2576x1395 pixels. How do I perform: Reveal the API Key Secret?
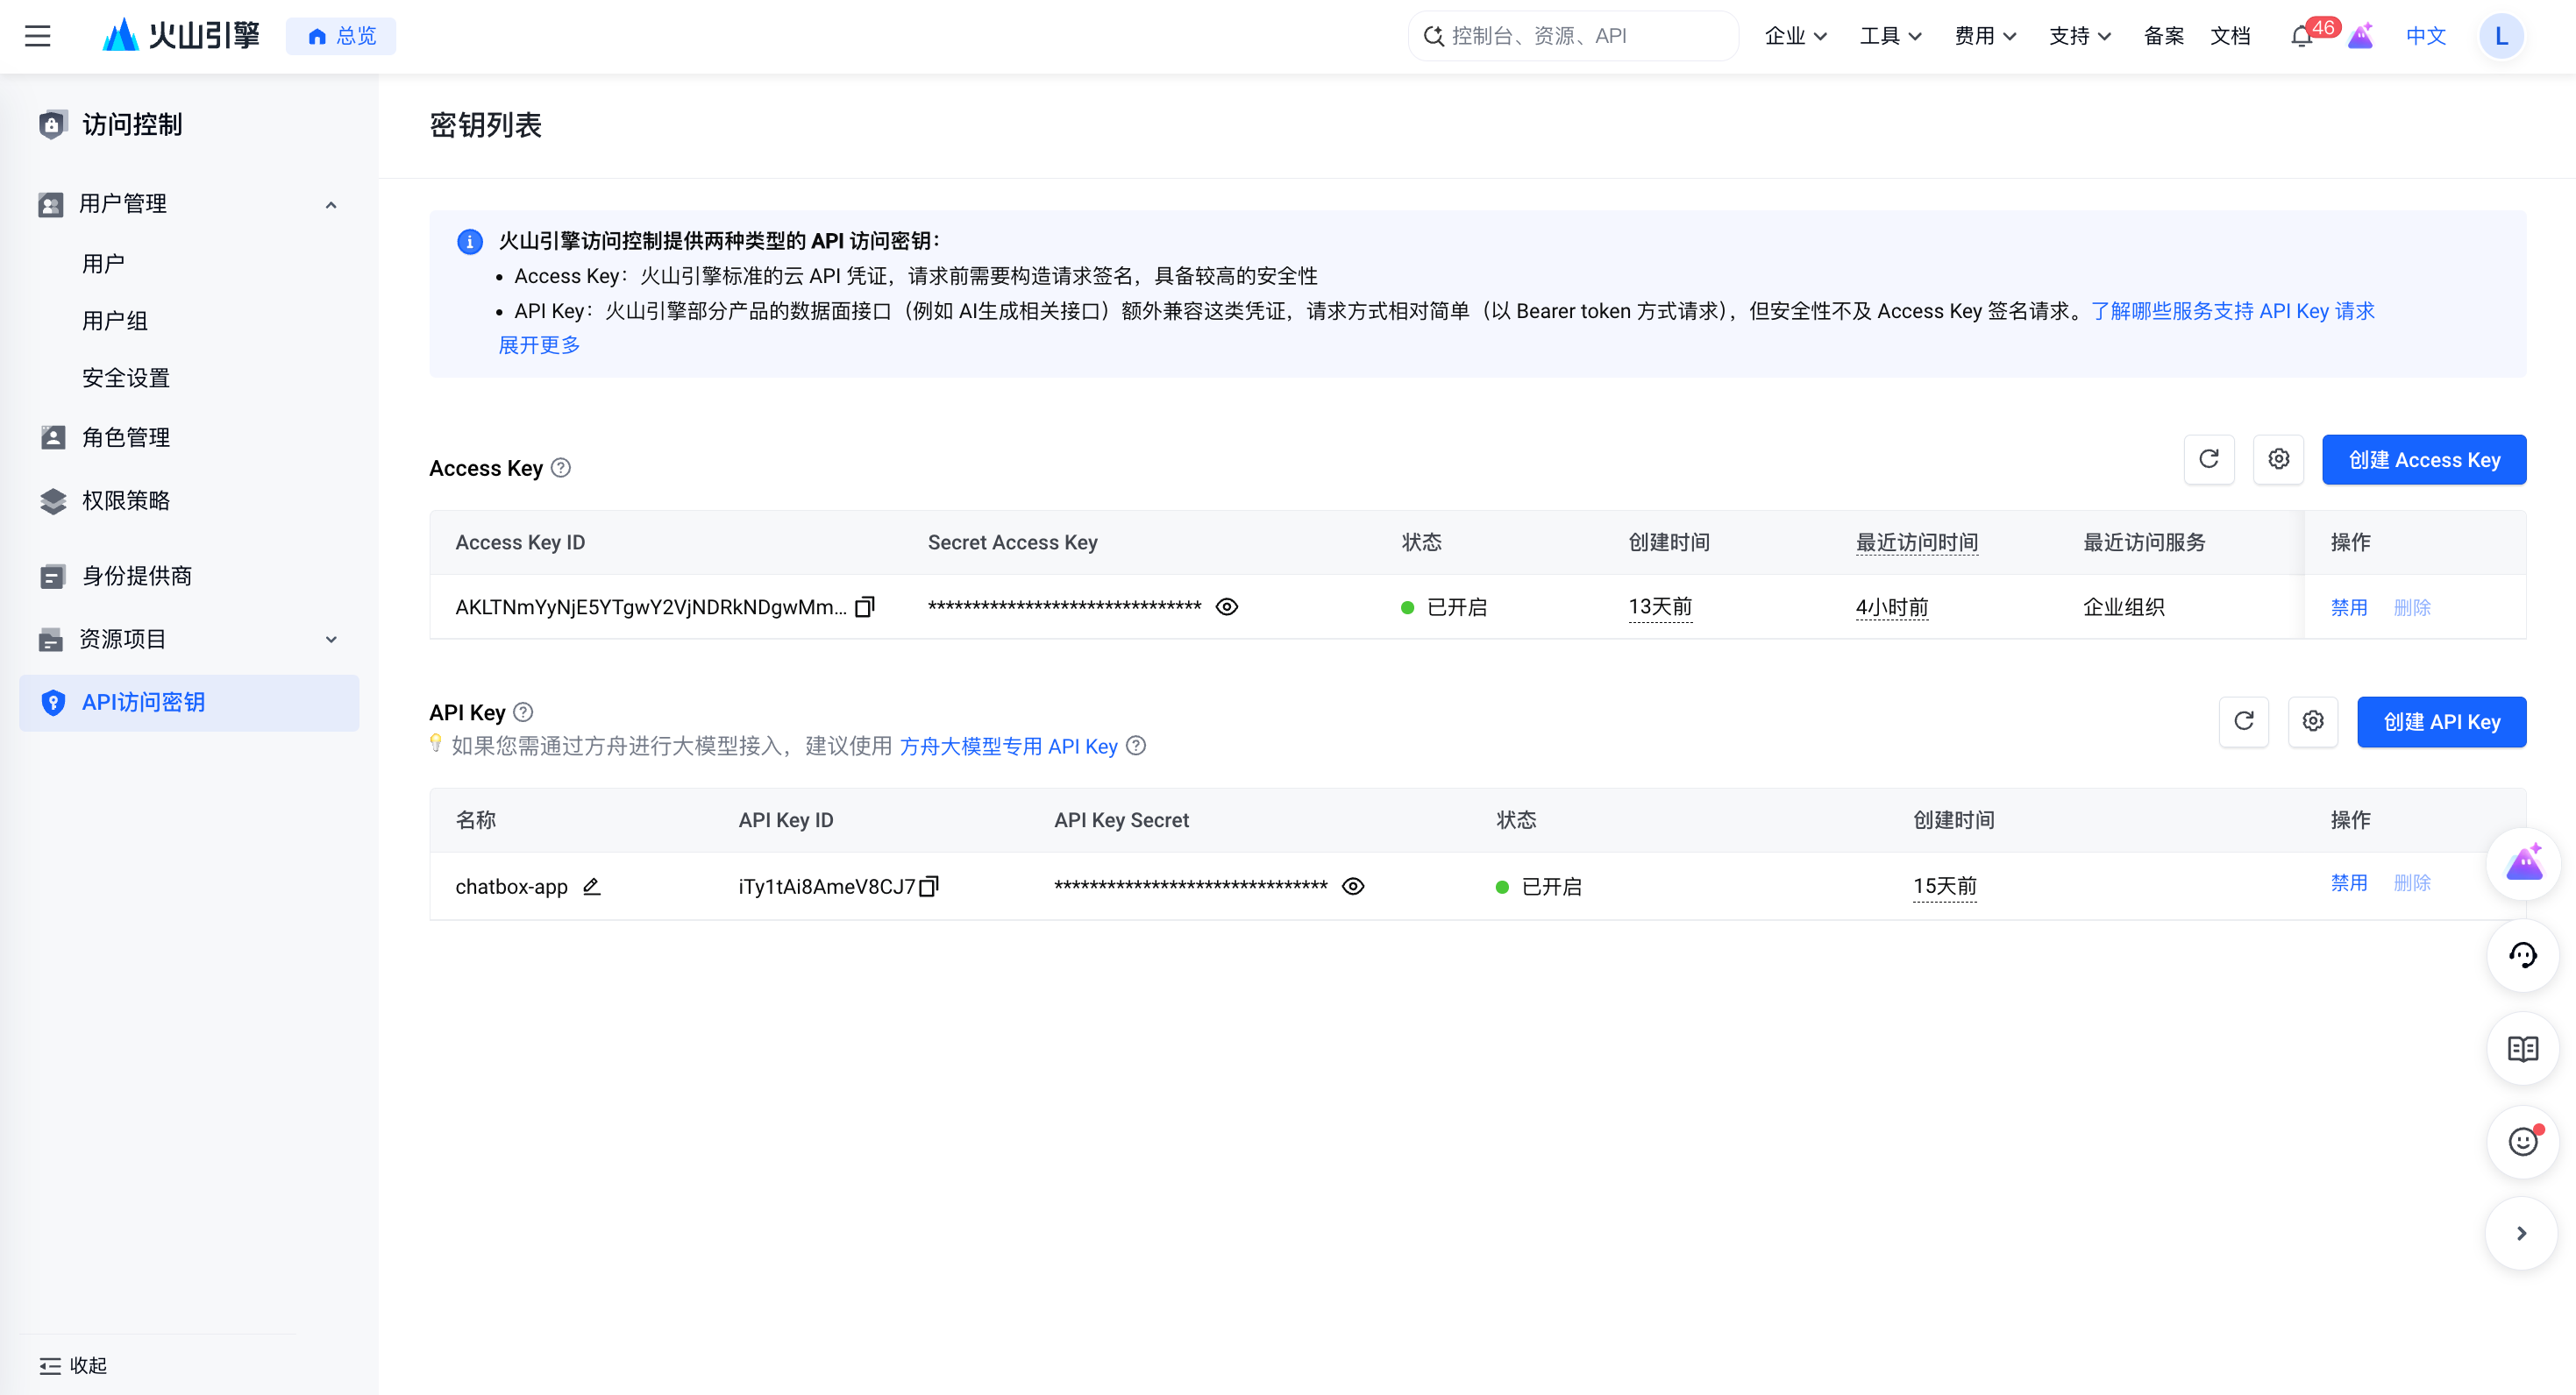click(x=1353, y=887)
